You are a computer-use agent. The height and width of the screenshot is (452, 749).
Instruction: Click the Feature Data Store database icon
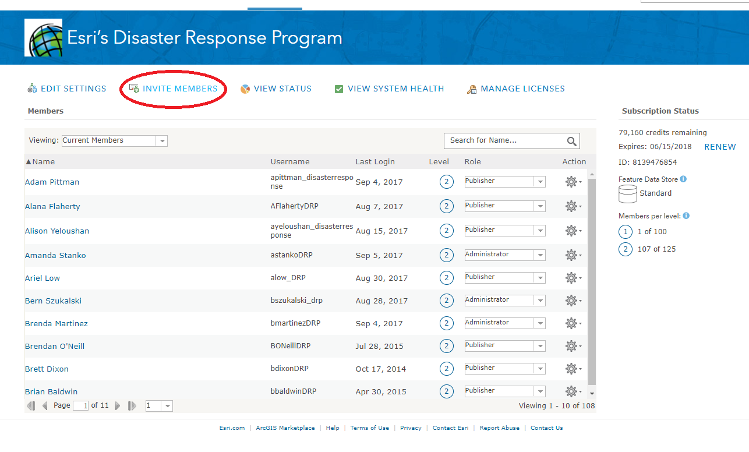[x=627, y=193]
